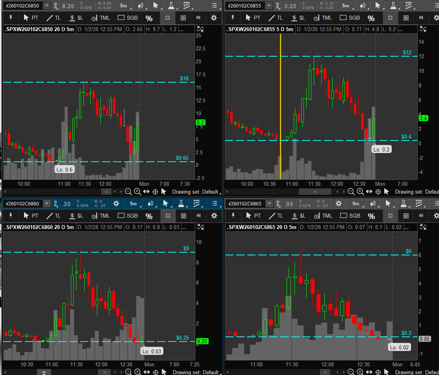The image size is (439, 375).
Task: Switch the C6855 chart to grid layout view
Action: tap(406, 18)
